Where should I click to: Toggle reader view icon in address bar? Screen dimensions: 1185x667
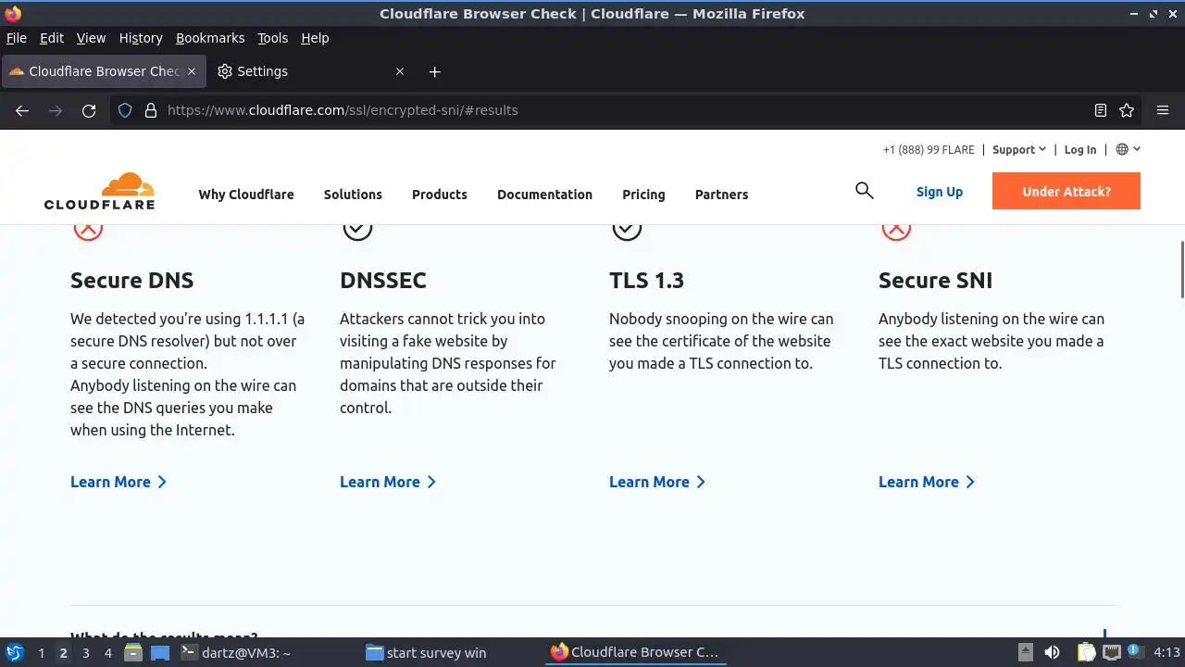point(1101,110)
